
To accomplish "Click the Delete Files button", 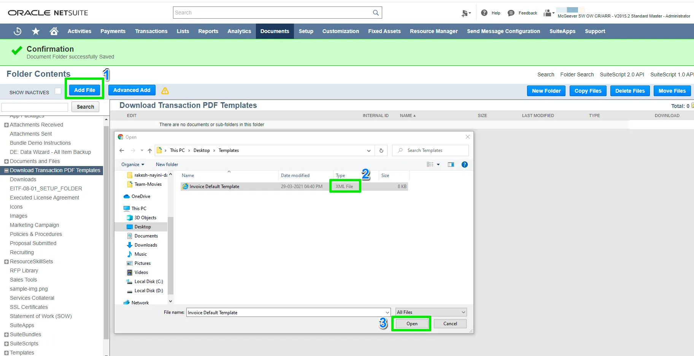I will [x=630, y=91].
